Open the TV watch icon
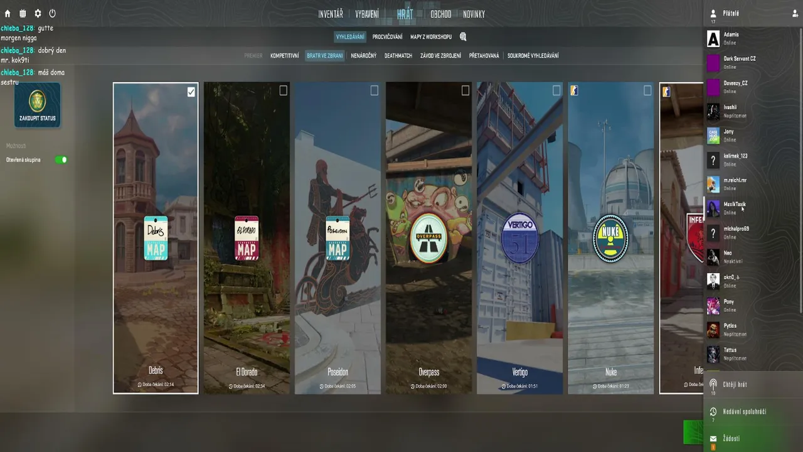Viewport: 803px width, 452px height. click(23, 13)
